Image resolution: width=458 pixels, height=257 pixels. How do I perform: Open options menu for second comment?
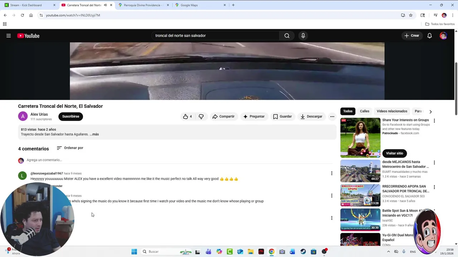[x=332, y=196]
